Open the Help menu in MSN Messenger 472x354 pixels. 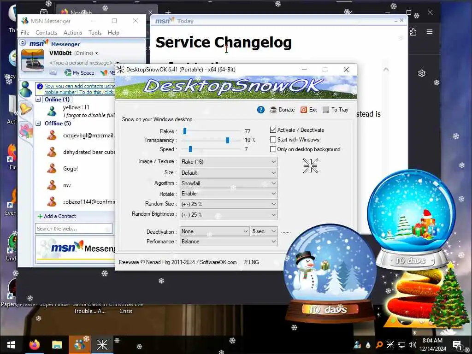pyautogui.click(x=113, y=33)
